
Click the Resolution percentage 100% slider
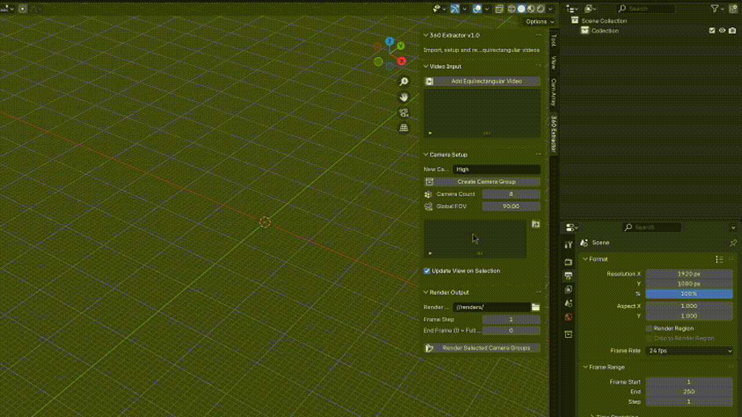689,294
